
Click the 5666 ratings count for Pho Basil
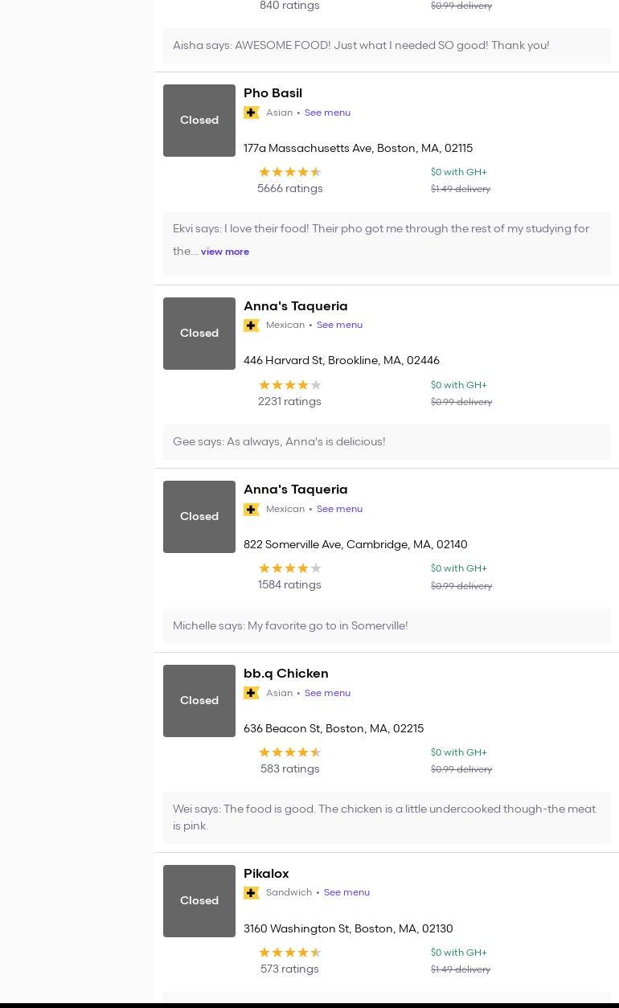289,189
